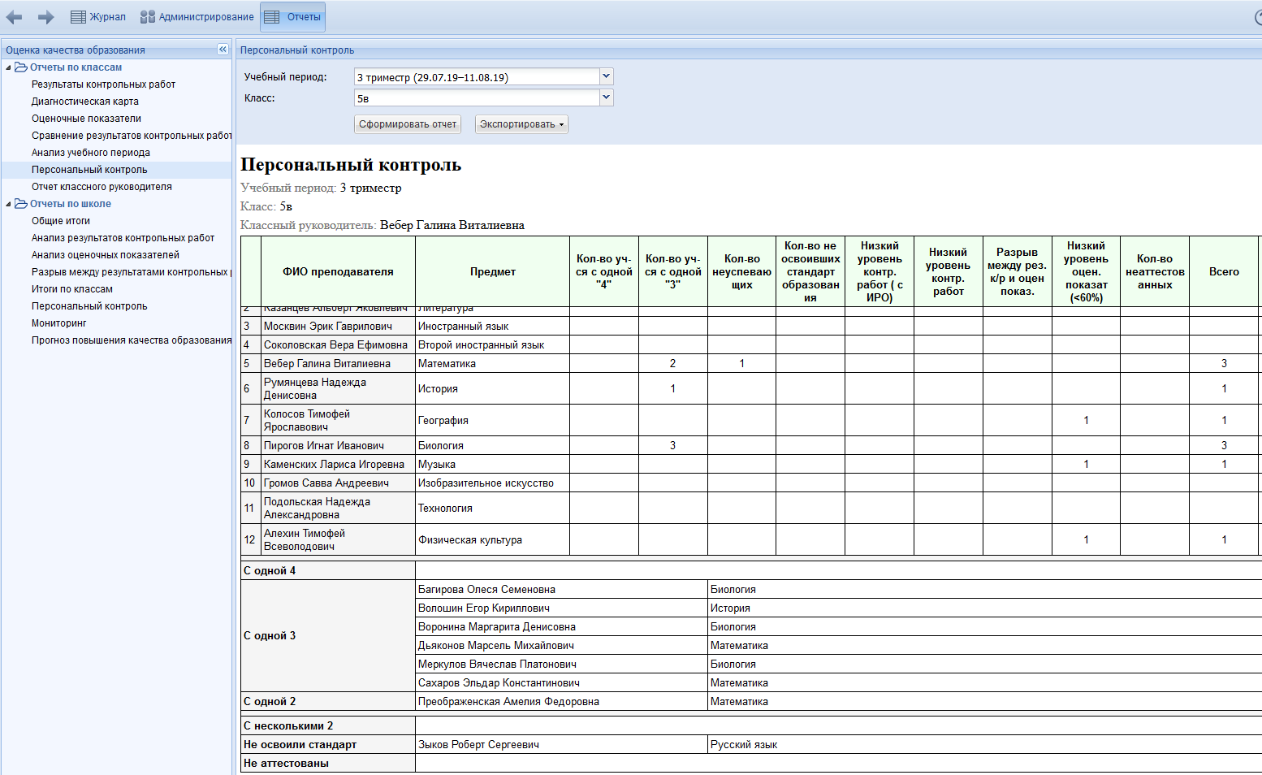This screenshot has height=775, width=1262.
Task: Open Анализ оценочных показателей
Action: pyautogui.click(x=106, y=255)
